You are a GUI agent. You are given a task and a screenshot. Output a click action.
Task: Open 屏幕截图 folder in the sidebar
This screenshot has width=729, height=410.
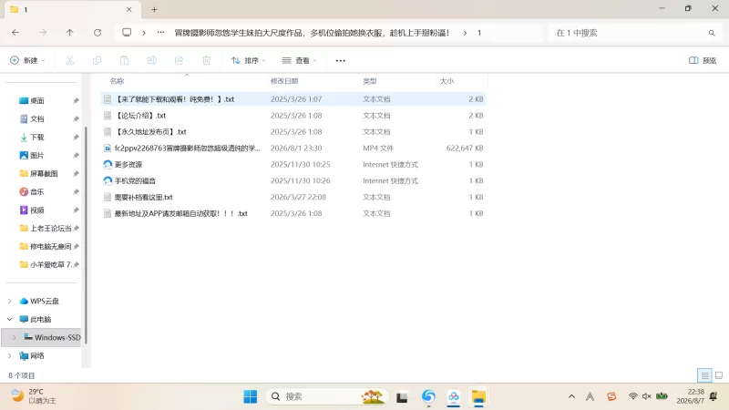(44, 173)
